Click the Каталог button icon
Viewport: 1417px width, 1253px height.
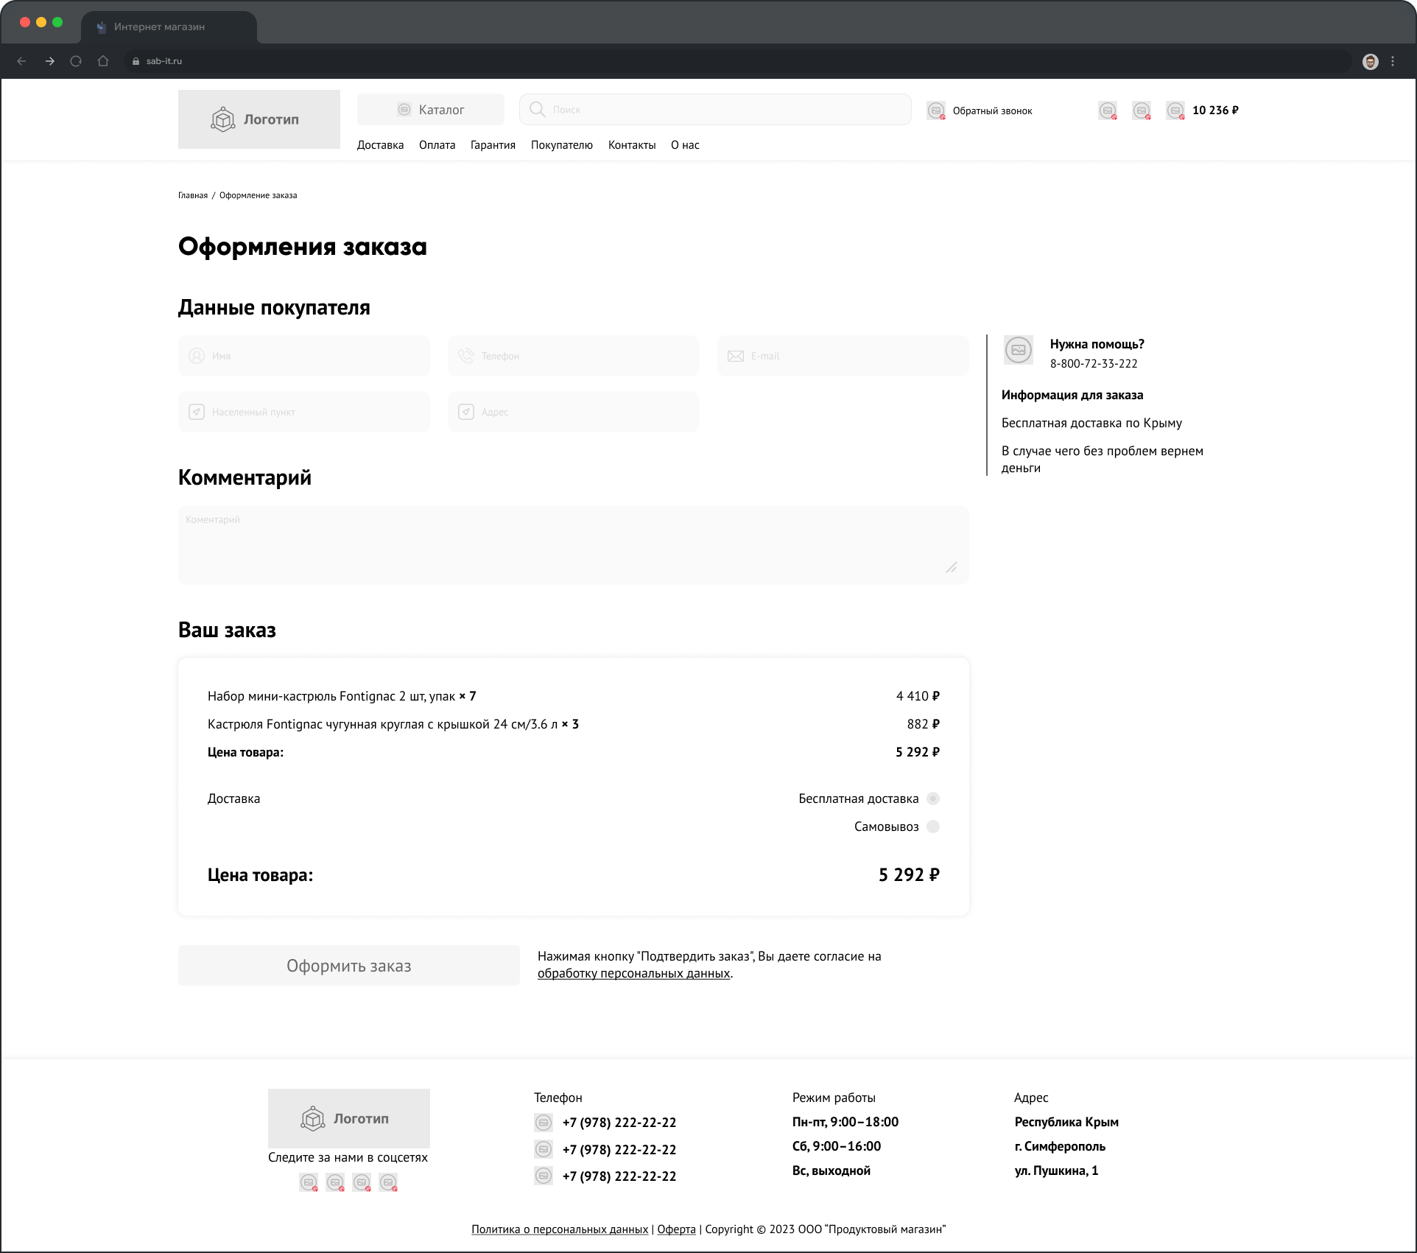coord(404,109)
